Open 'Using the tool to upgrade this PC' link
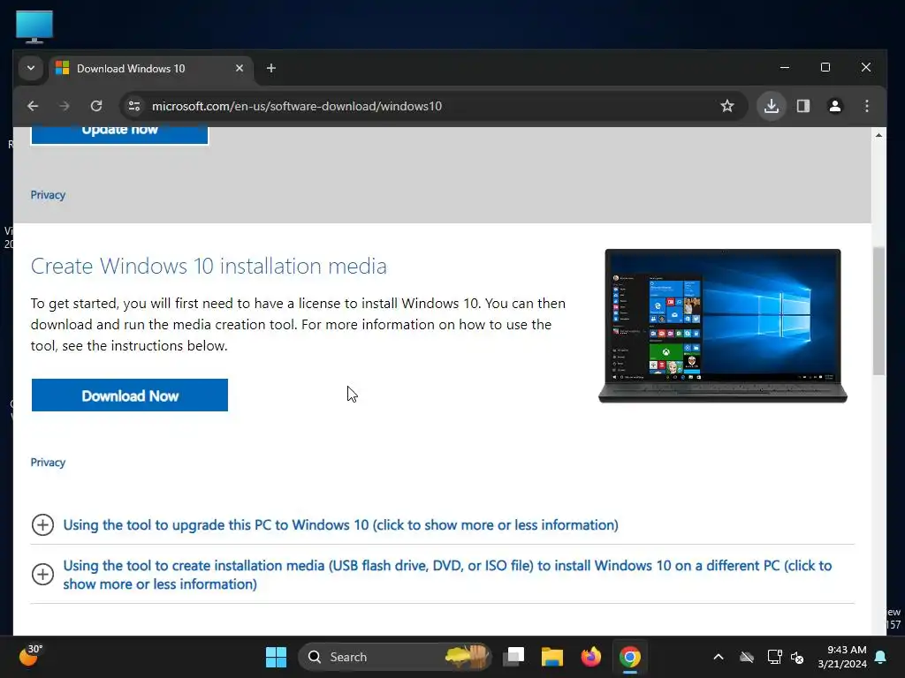This screenshot has height=678, width=905. tap(340, 525)
